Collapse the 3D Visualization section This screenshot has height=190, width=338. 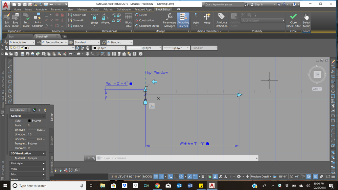pyautogui.click(x=44, y=153)
